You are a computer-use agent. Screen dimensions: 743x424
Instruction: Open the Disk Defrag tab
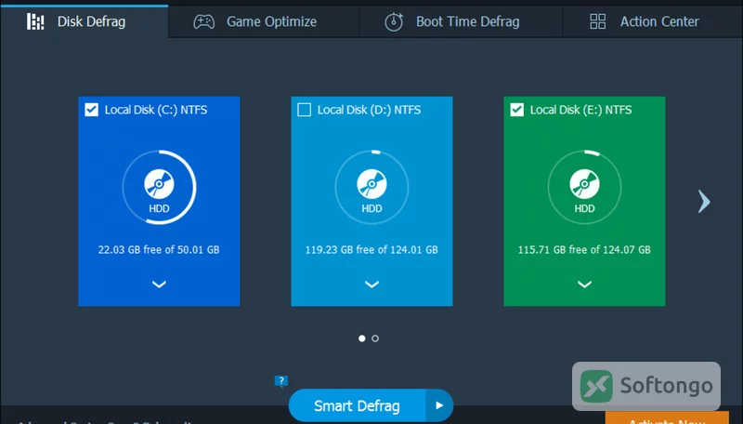85,21
